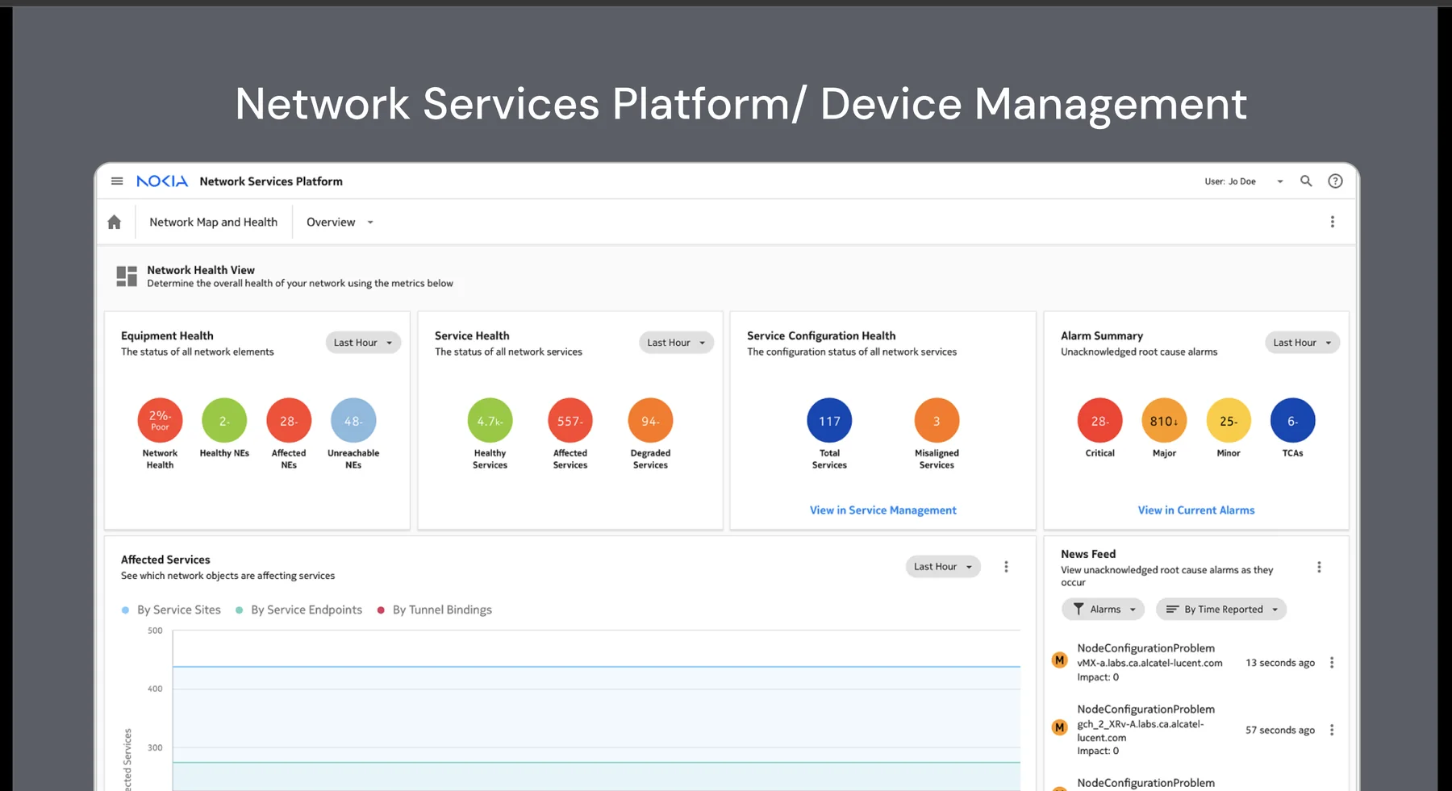The image size is (1452, 791).
Task: Select the Healthy NEs green circle
Action: (224, 420)
